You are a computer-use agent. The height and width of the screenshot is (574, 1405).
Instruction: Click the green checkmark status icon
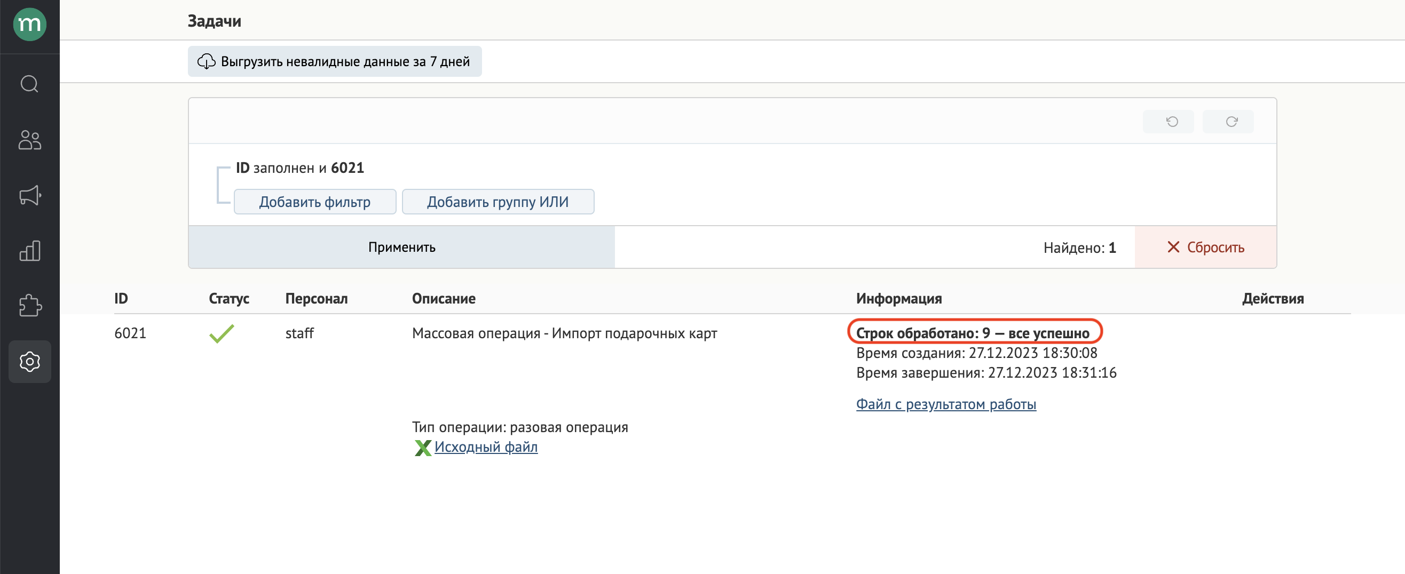222,333
